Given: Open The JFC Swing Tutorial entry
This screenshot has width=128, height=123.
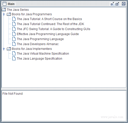Looking at the screenshot, I should (x=53, y=29).
